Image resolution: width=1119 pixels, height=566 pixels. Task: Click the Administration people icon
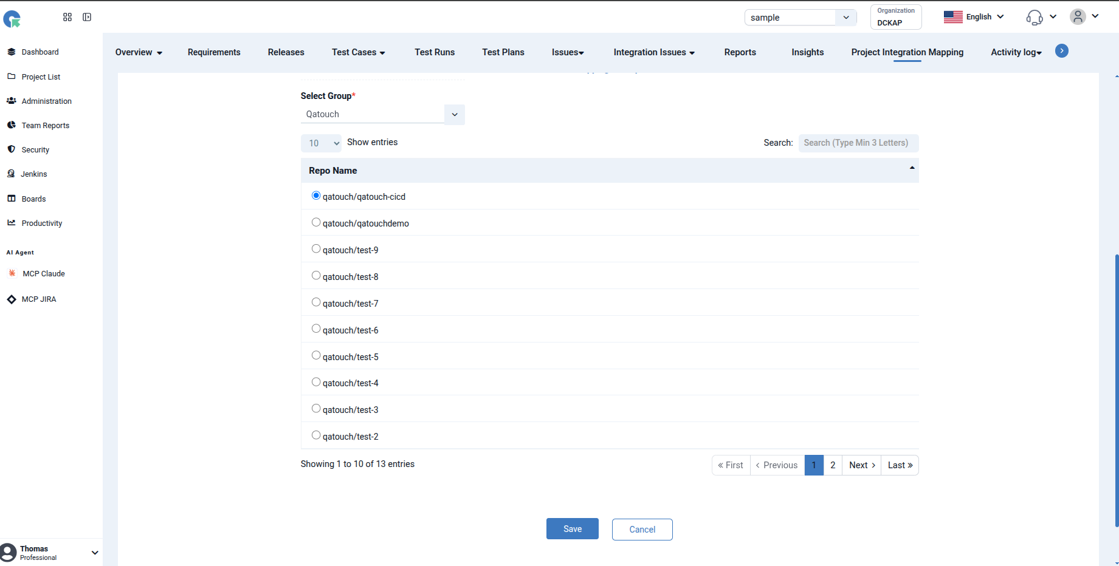12,101
